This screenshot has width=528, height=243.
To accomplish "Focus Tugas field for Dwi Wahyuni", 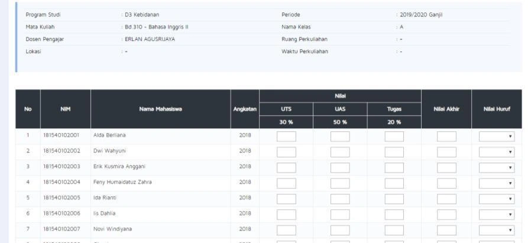I will 394,152.
